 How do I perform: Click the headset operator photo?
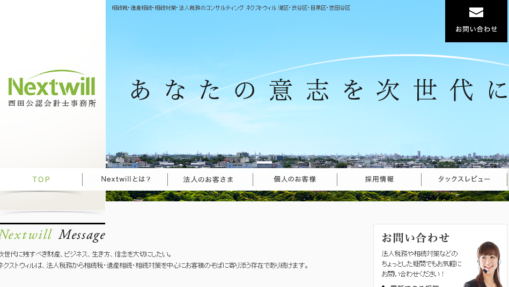[x=484, y=265]
